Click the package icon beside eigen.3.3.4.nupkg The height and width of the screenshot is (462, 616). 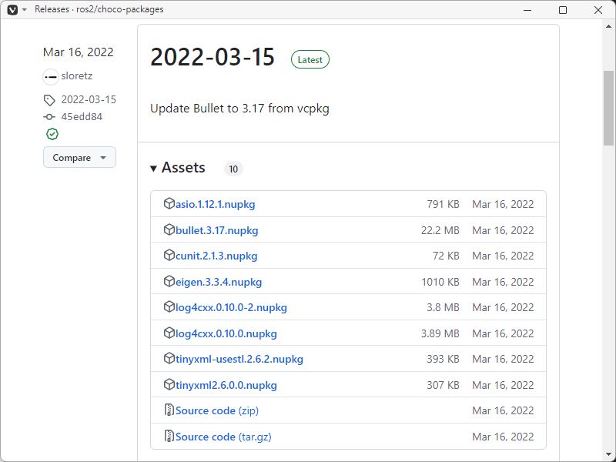[169, 281]
